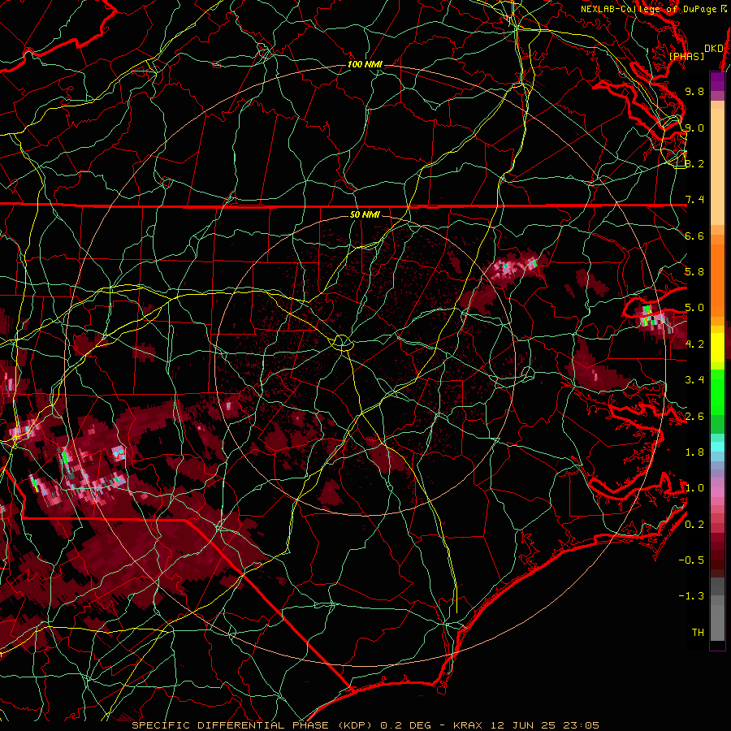
Task: Click the 7.4 value on the legend
Action: 694,200
